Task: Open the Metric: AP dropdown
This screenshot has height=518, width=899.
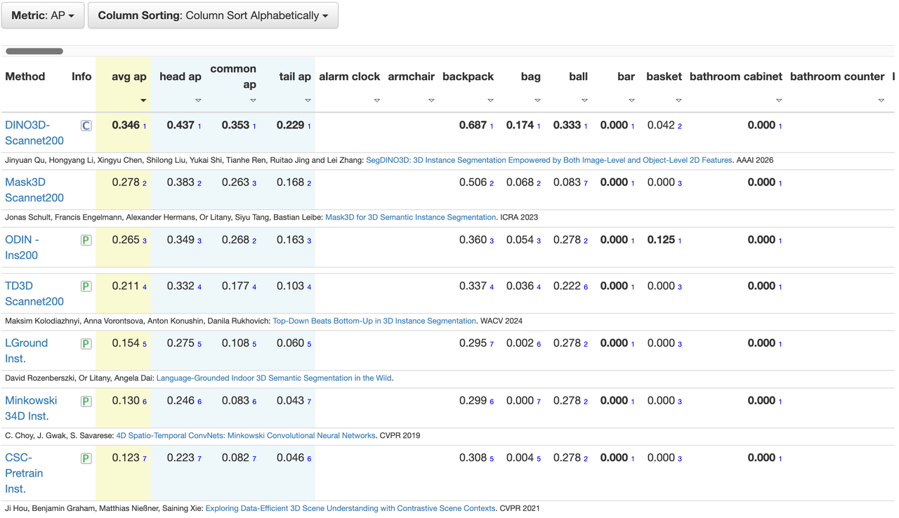Action: coord(43,15)
